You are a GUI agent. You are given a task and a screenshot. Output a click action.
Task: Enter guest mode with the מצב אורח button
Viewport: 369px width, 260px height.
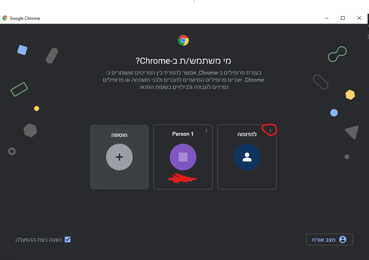329,239
